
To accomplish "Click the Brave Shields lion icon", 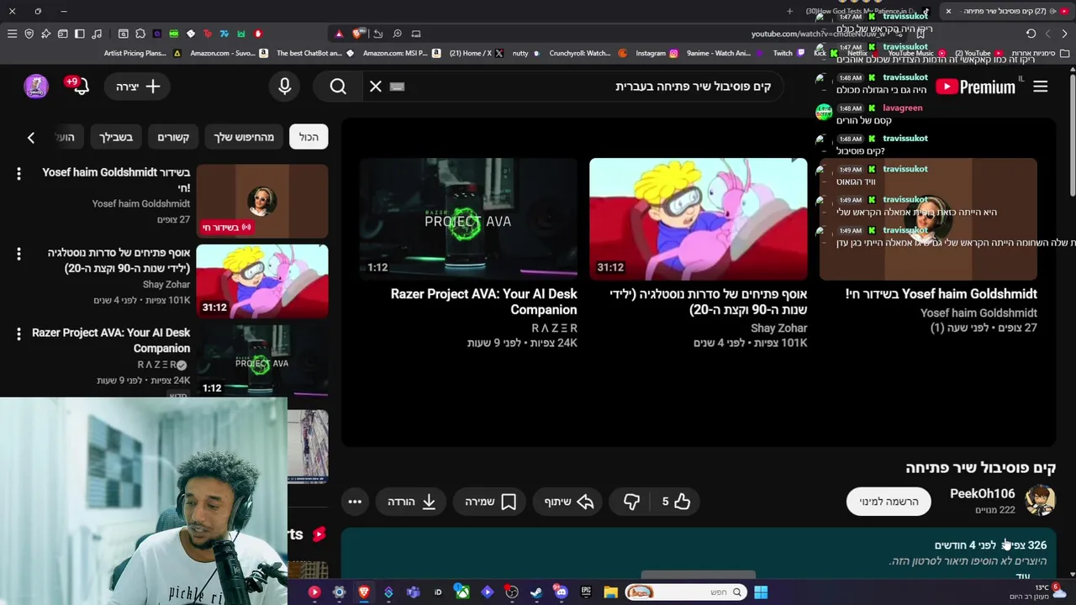I will click(x=357, y=34).
